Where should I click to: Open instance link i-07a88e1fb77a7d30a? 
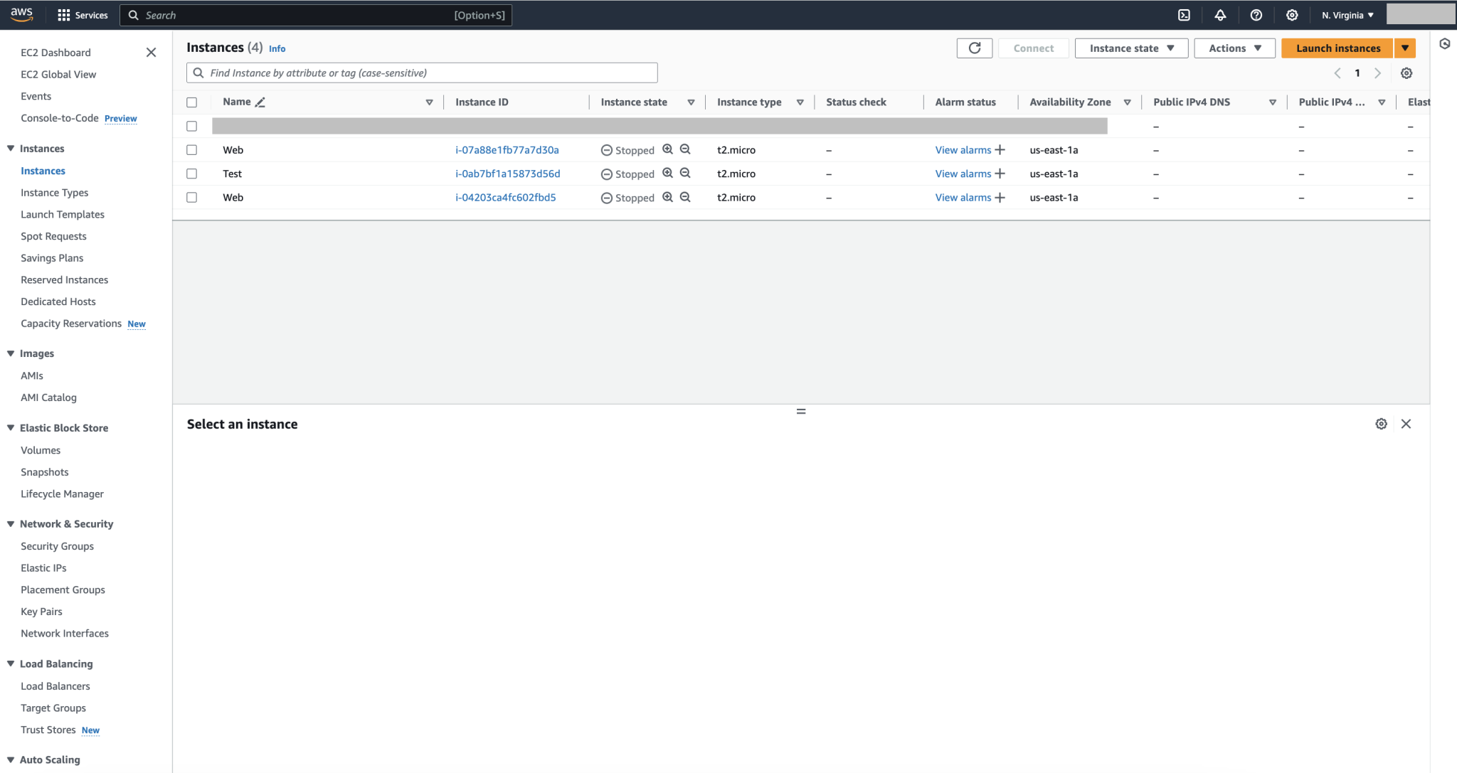(x=507, y=149)
